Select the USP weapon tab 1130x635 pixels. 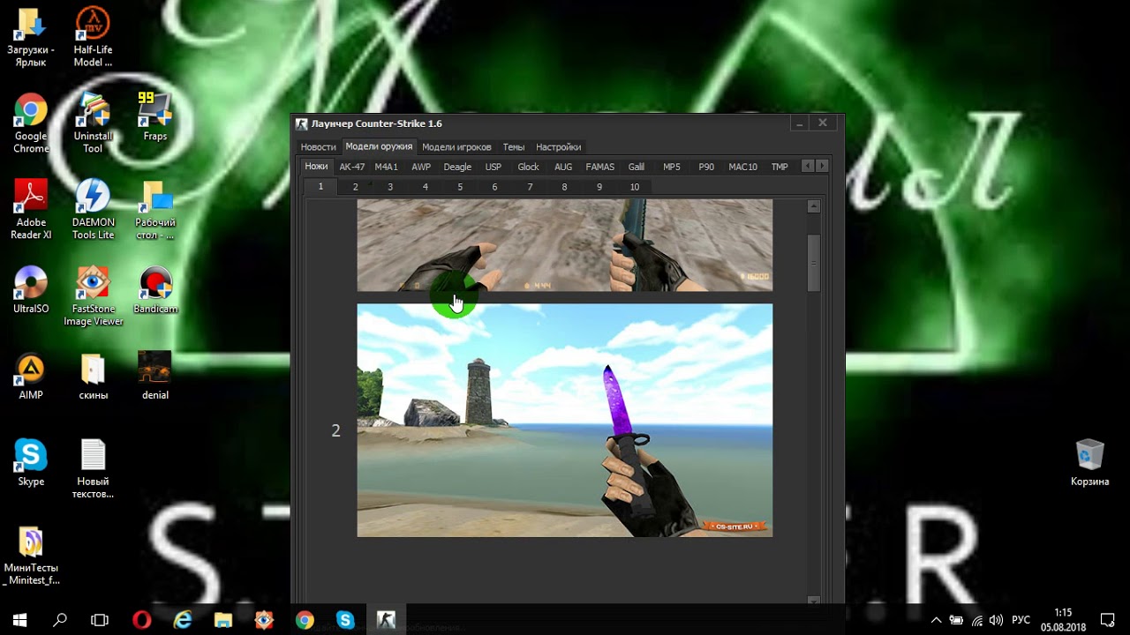click(493, 167)
